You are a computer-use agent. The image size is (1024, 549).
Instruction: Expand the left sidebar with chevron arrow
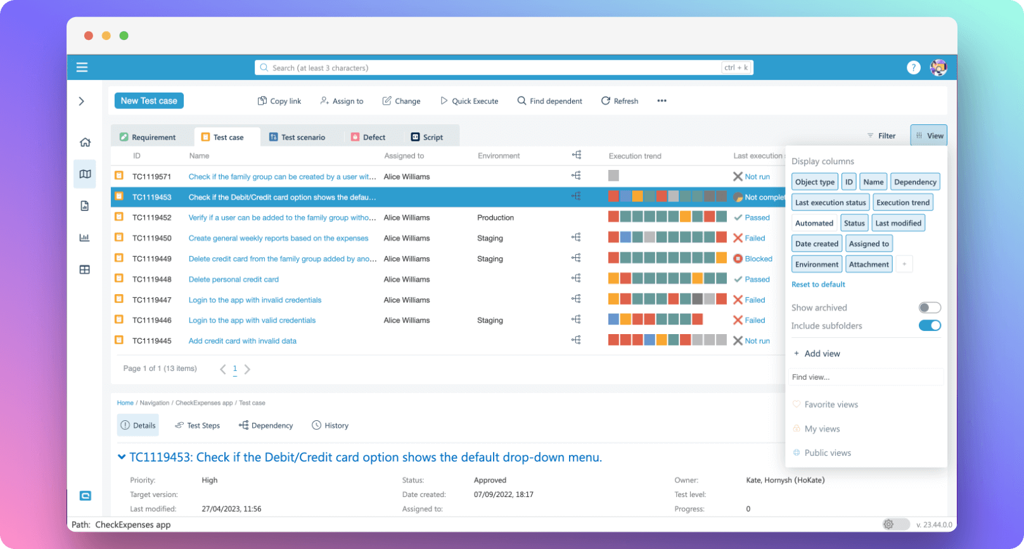[82, 101]
